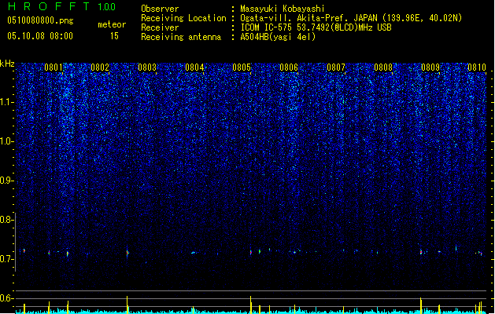Click the HROFFT title text

point(49,6)
